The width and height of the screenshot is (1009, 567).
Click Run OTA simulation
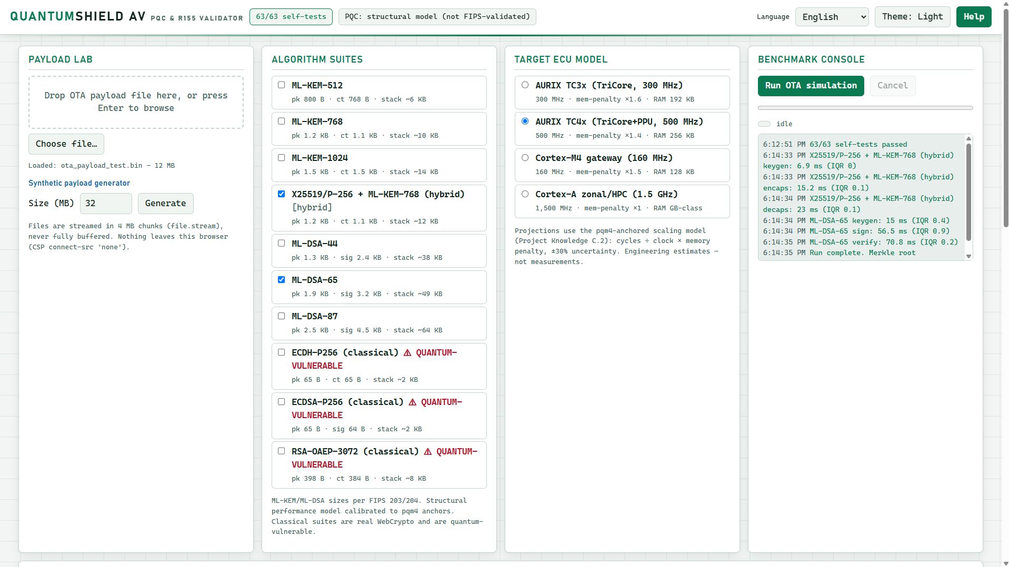tap(811, 86)
